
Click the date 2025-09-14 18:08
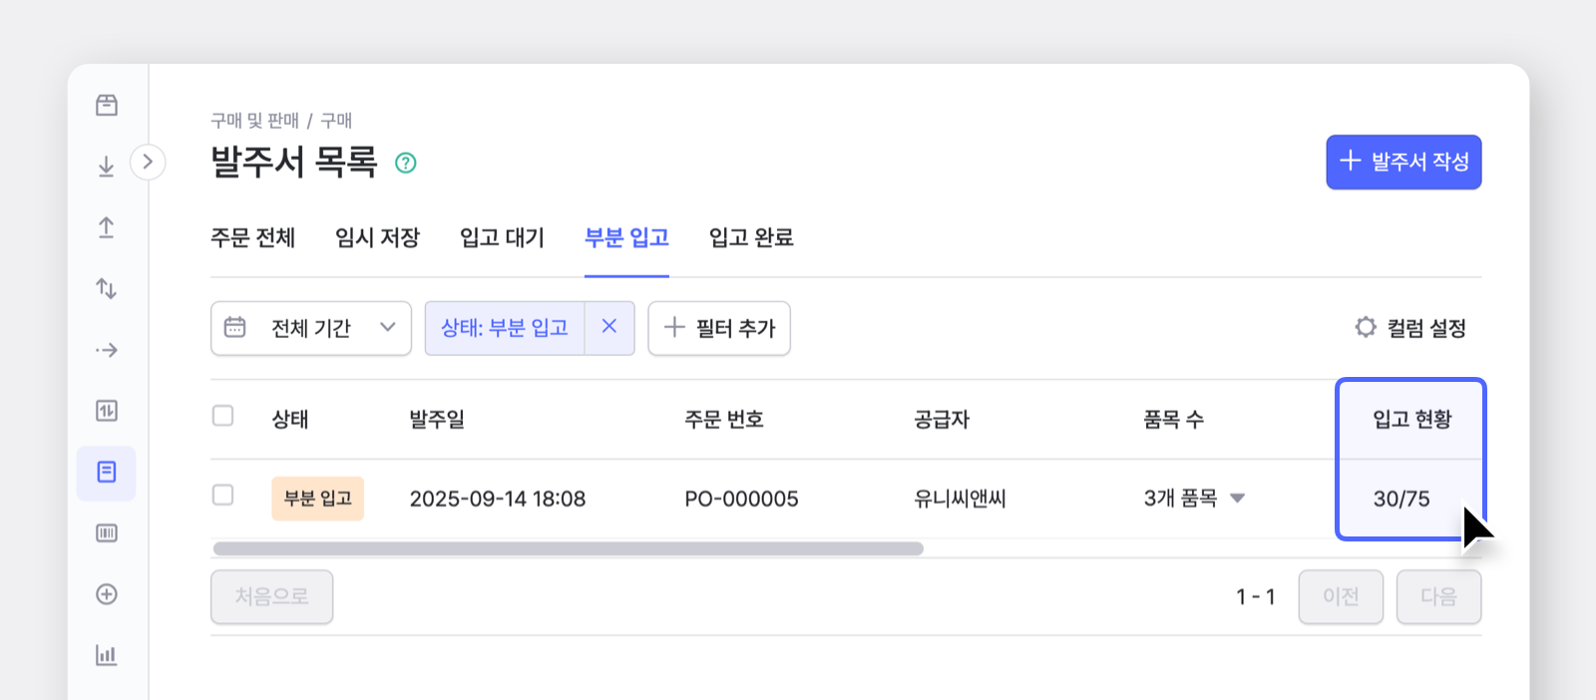[x=498, y=499]
